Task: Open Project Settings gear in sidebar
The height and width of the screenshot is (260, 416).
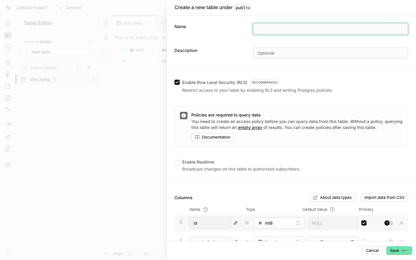Action: coord(8,165)
